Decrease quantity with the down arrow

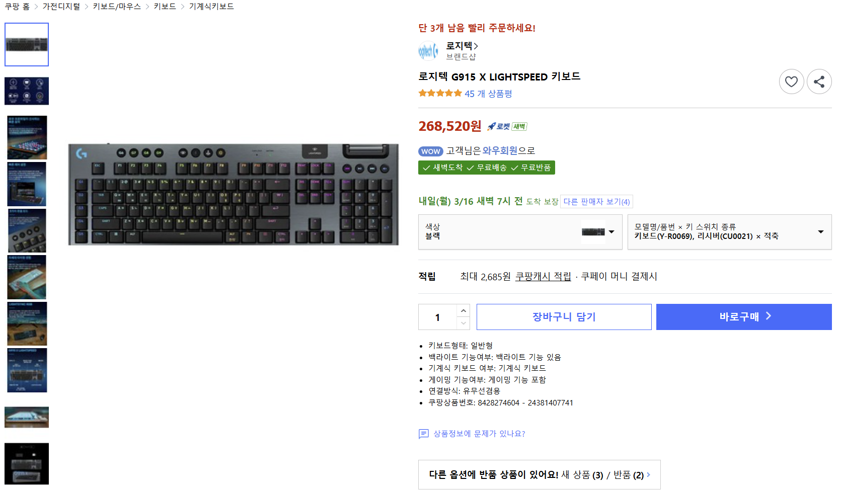(x=464, y=323)
